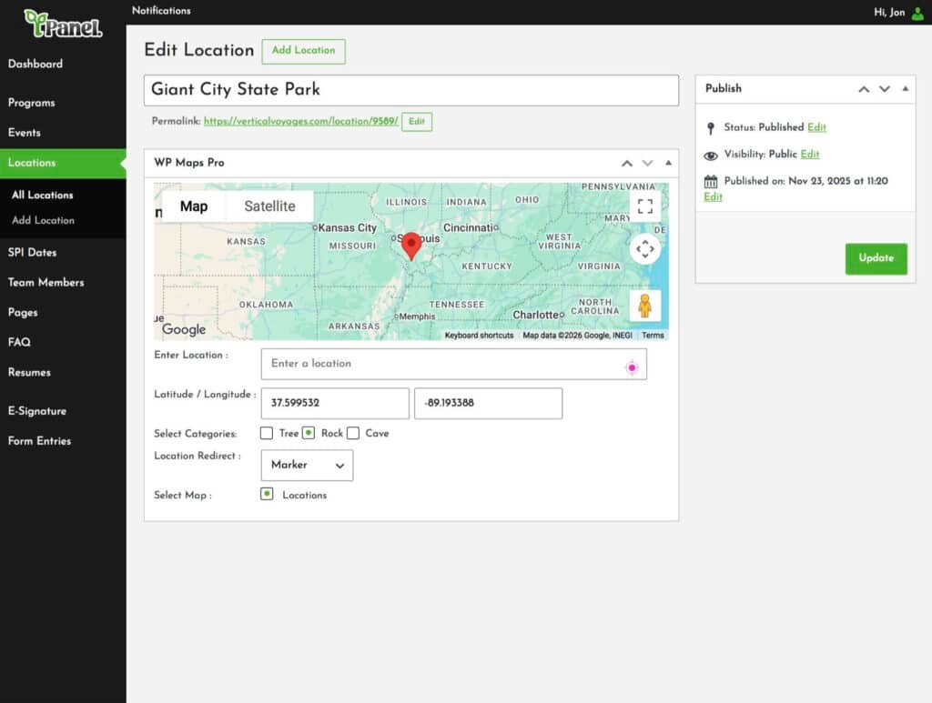Move Publish panel down
This screenshot has width=932, height=703.
click(885, 89)
